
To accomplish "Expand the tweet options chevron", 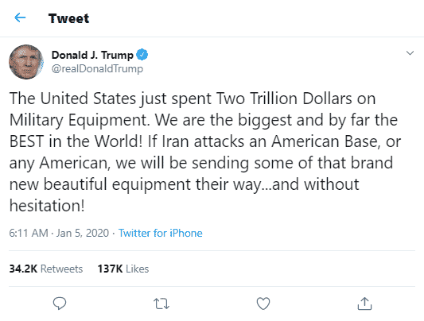I will click(410, 53).
